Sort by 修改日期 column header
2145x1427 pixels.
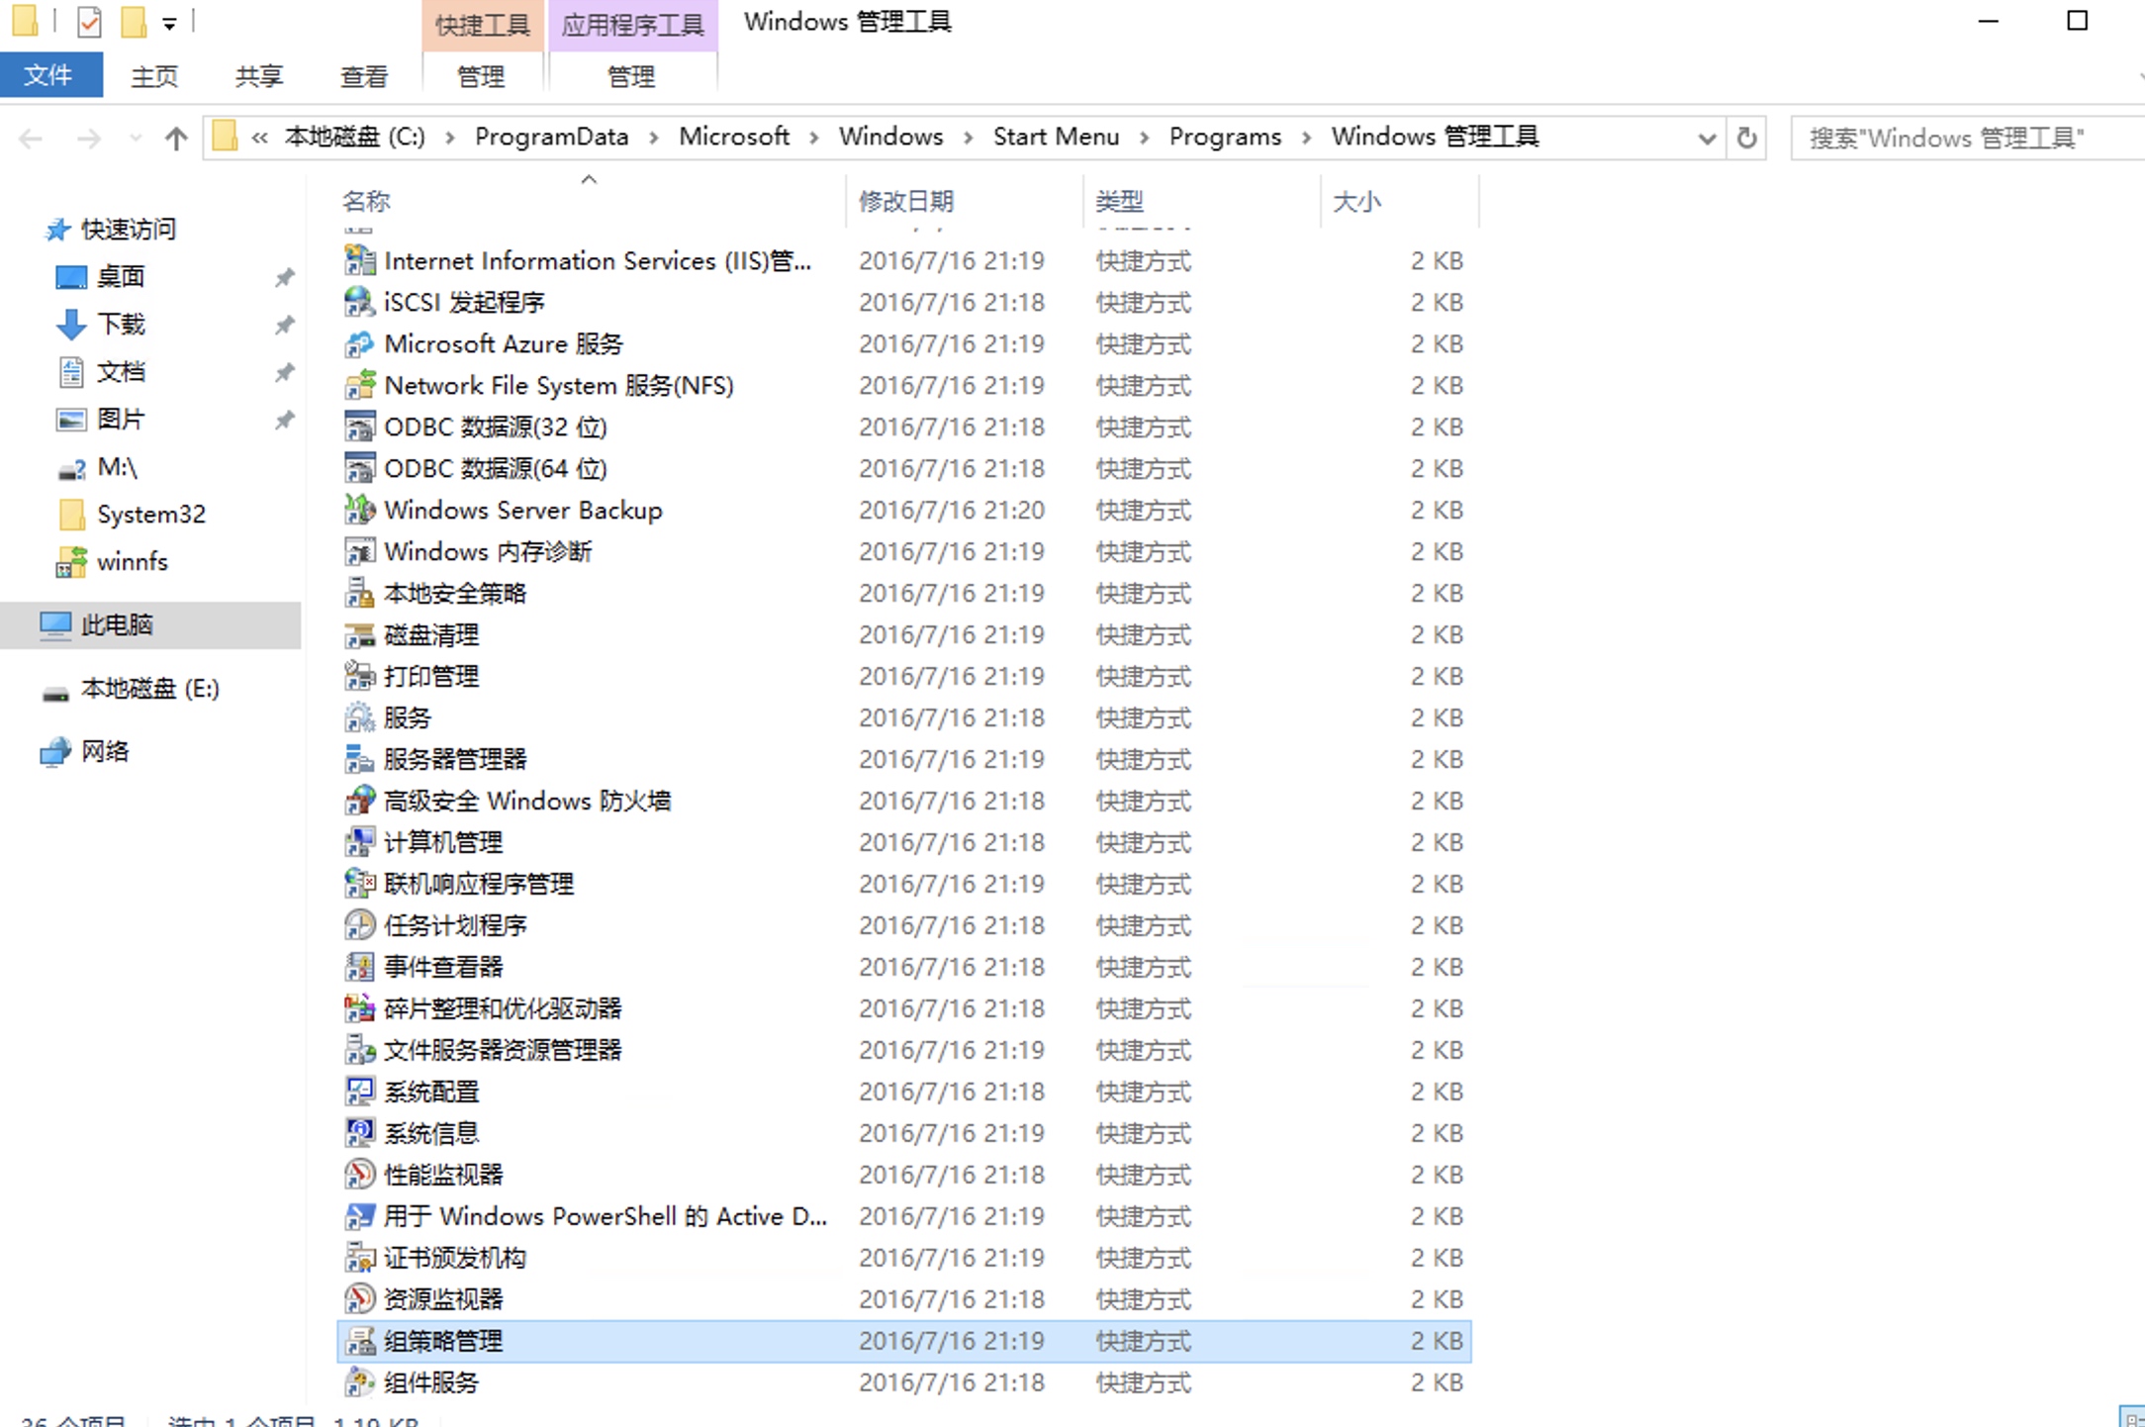[x=965, y=201]
